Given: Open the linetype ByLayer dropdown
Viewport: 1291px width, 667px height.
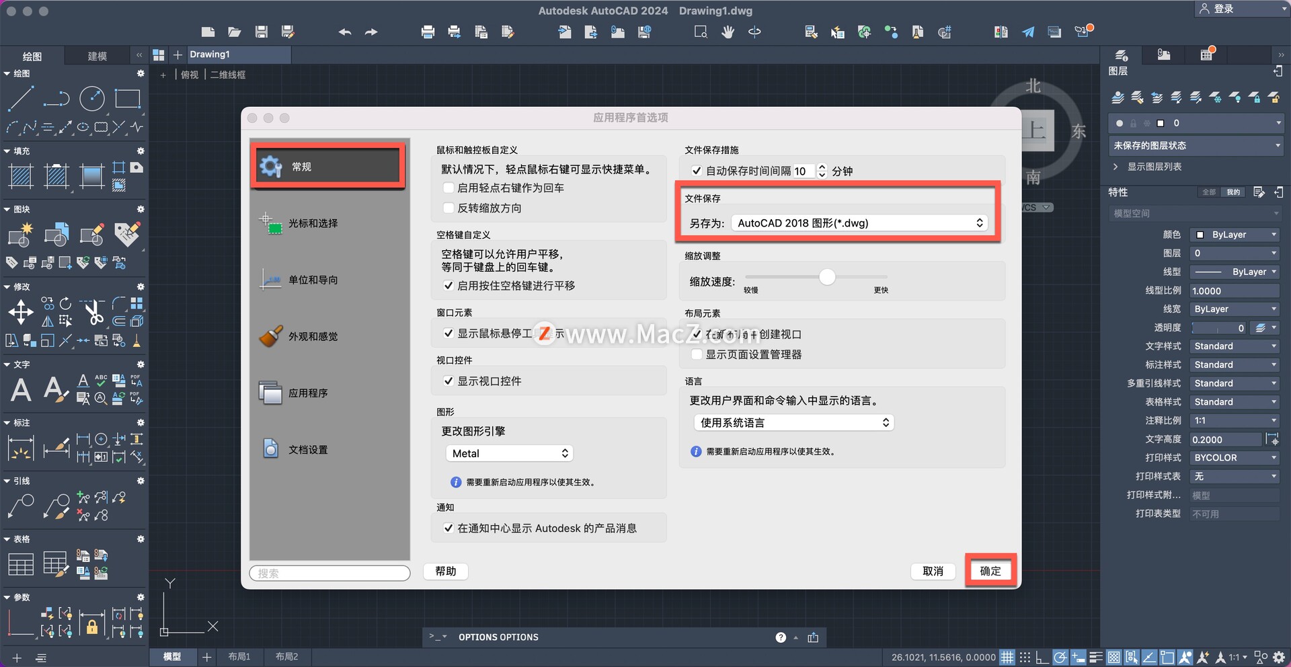Looking at the screenshot, I should click(1235, 272).
